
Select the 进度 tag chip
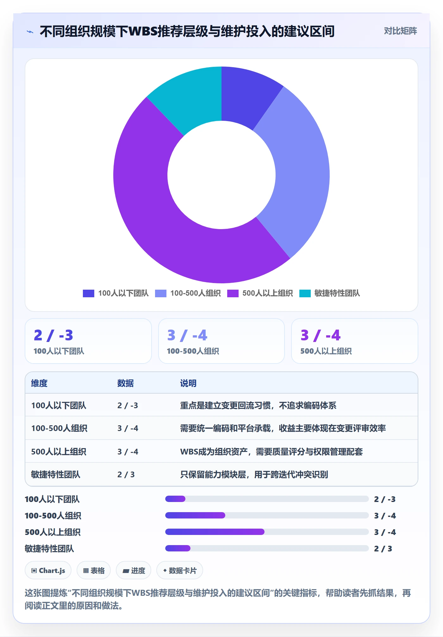[x=134, y=570]
